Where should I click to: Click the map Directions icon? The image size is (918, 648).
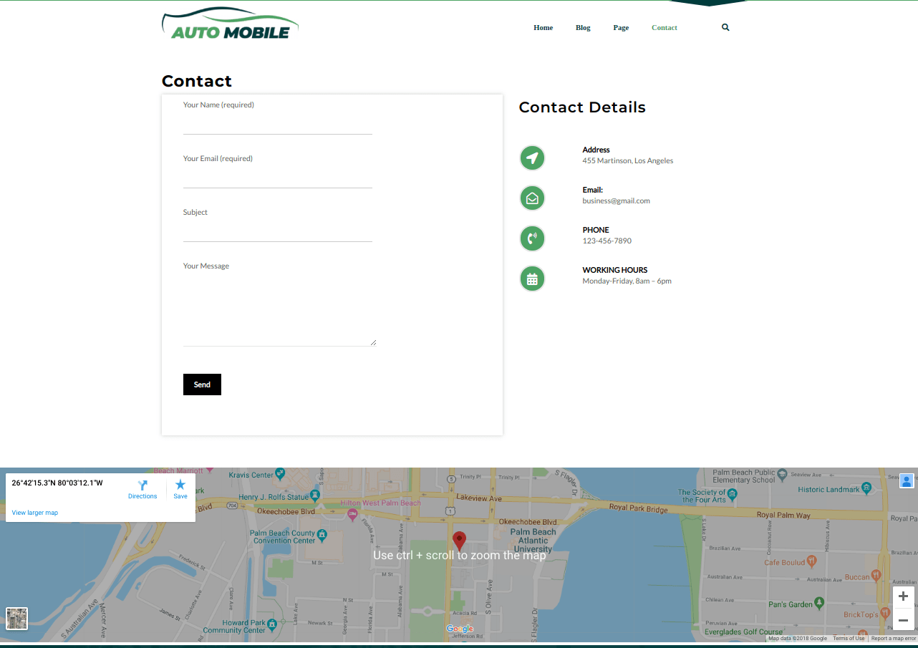tap(142, 485)
